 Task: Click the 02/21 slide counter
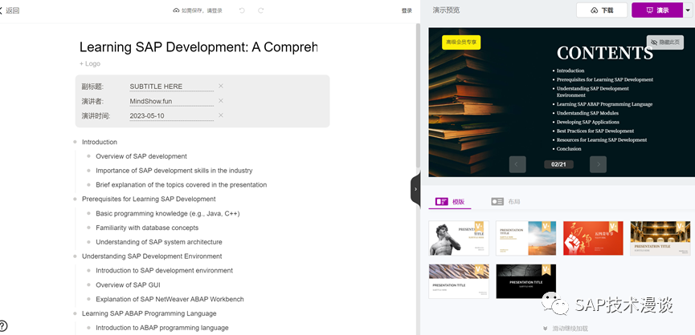(x=558, y=164)
